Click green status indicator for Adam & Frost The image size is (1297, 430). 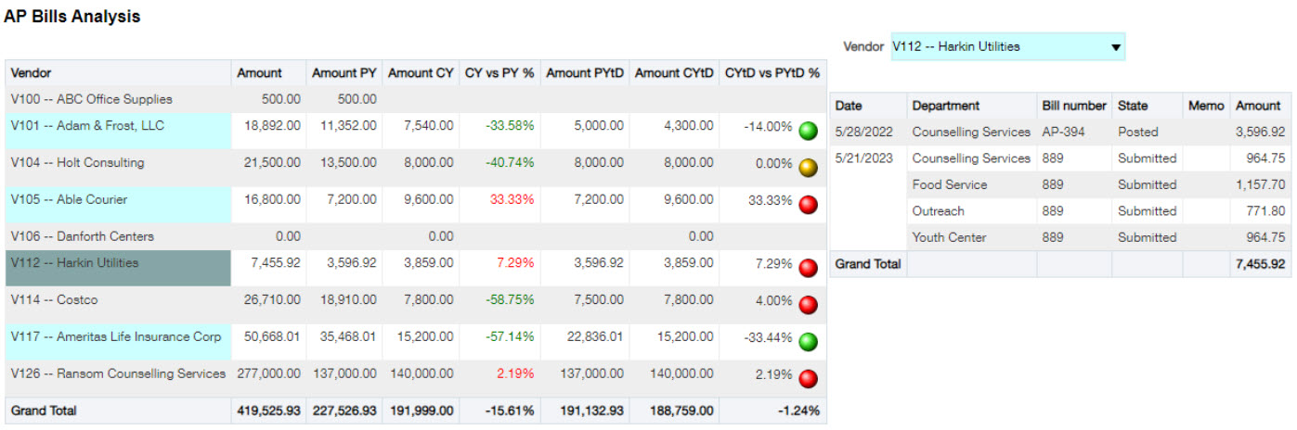pos(808,131)
